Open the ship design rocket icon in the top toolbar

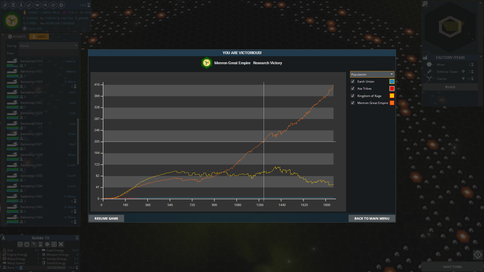(21, 5)
